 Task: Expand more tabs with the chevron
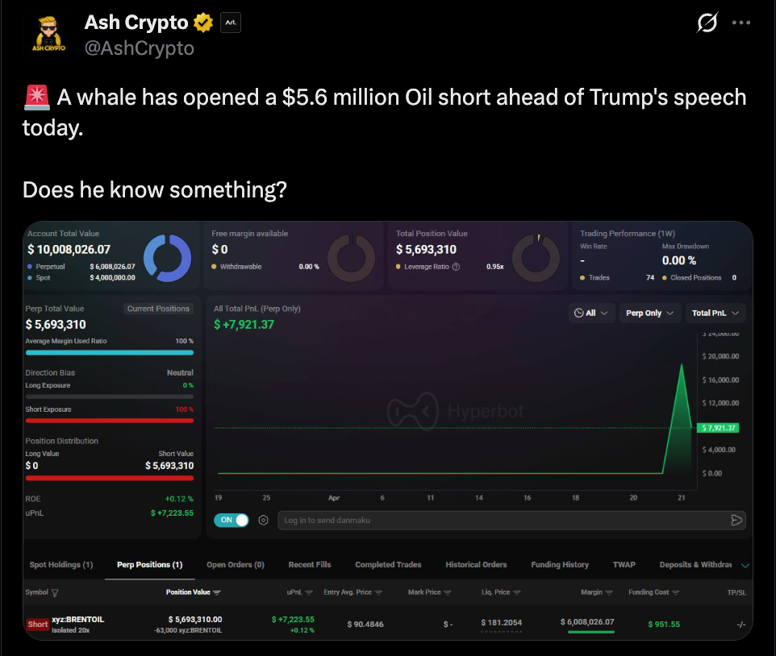pos(745,566)
